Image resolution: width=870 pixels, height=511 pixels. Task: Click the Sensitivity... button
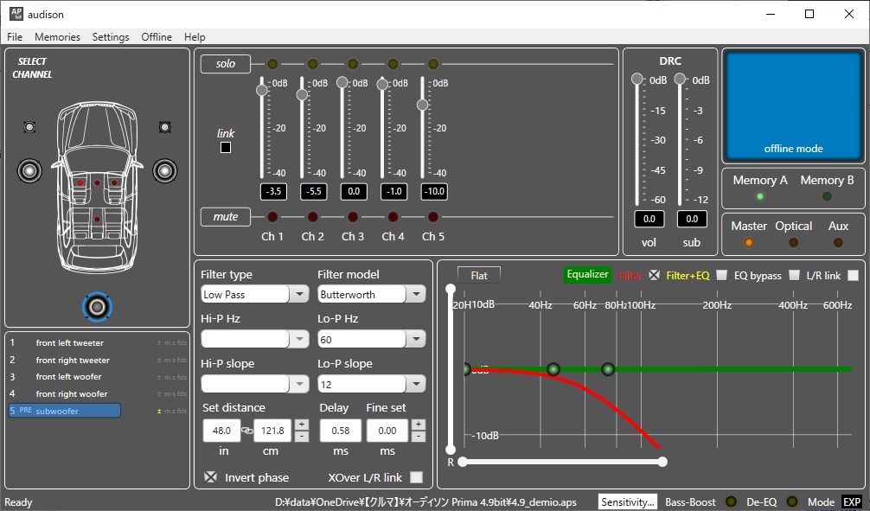pyautogui.click(x=628, y=501)
